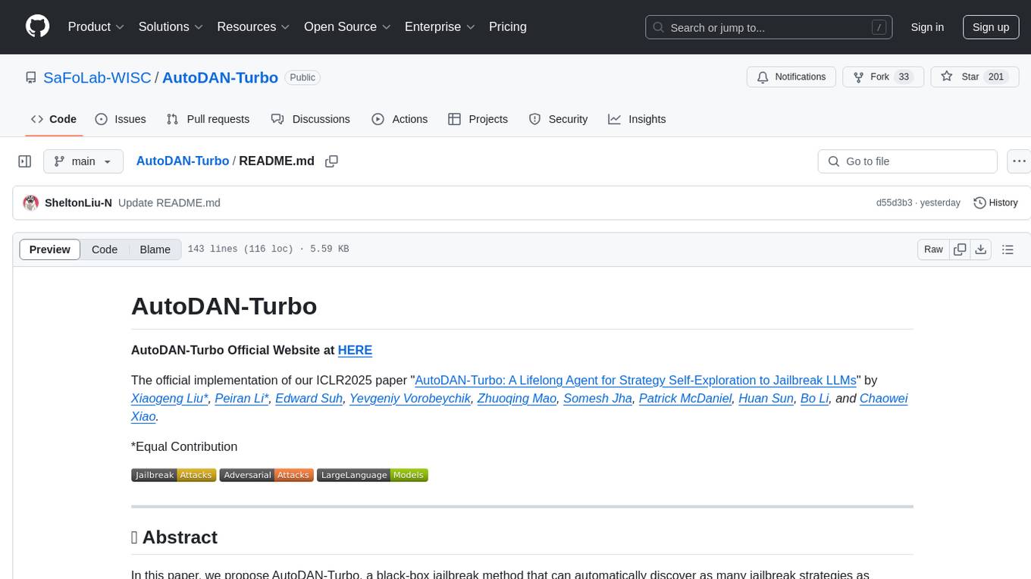Click the LargeLanguage Models badge
The width and height of the screenshot is (1031, 579).
pyautogui.click(x=372, y=475)
